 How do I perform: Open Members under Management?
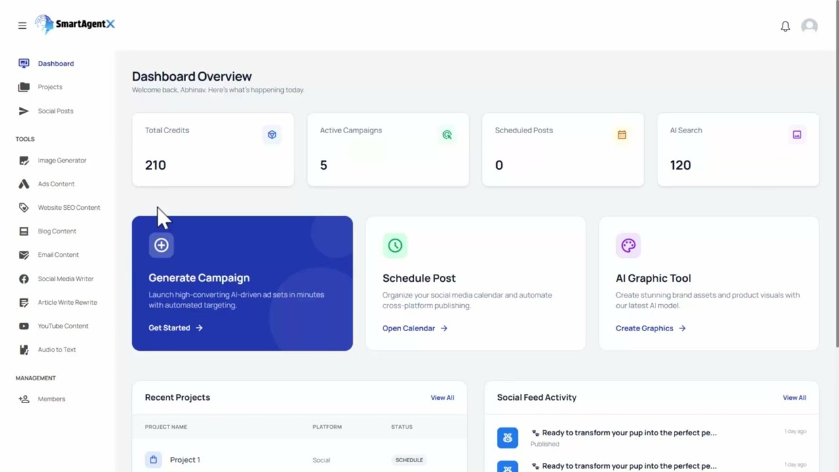(51, 399)
